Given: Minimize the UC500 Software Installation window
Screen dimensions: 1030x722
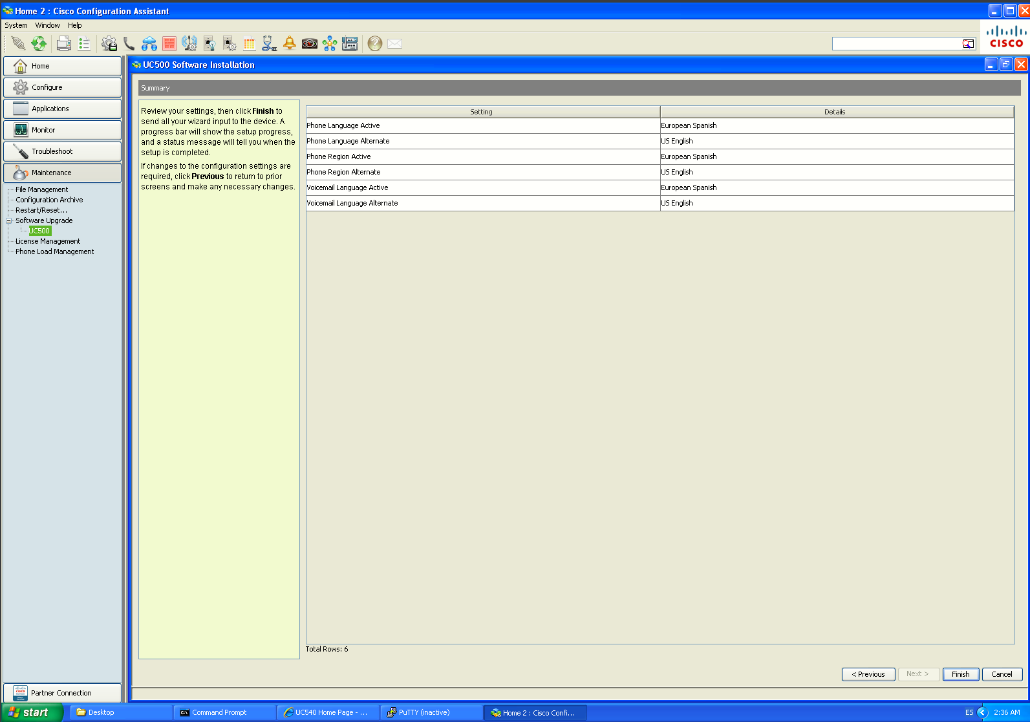Looking at the screenshot, I should 991,64.
